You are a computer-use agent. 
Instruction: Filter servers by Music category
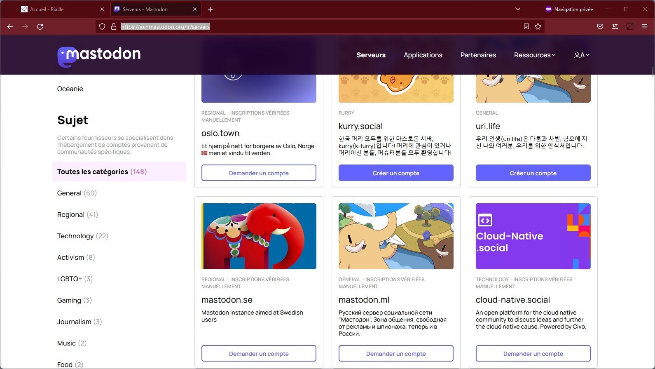[72, 343]
